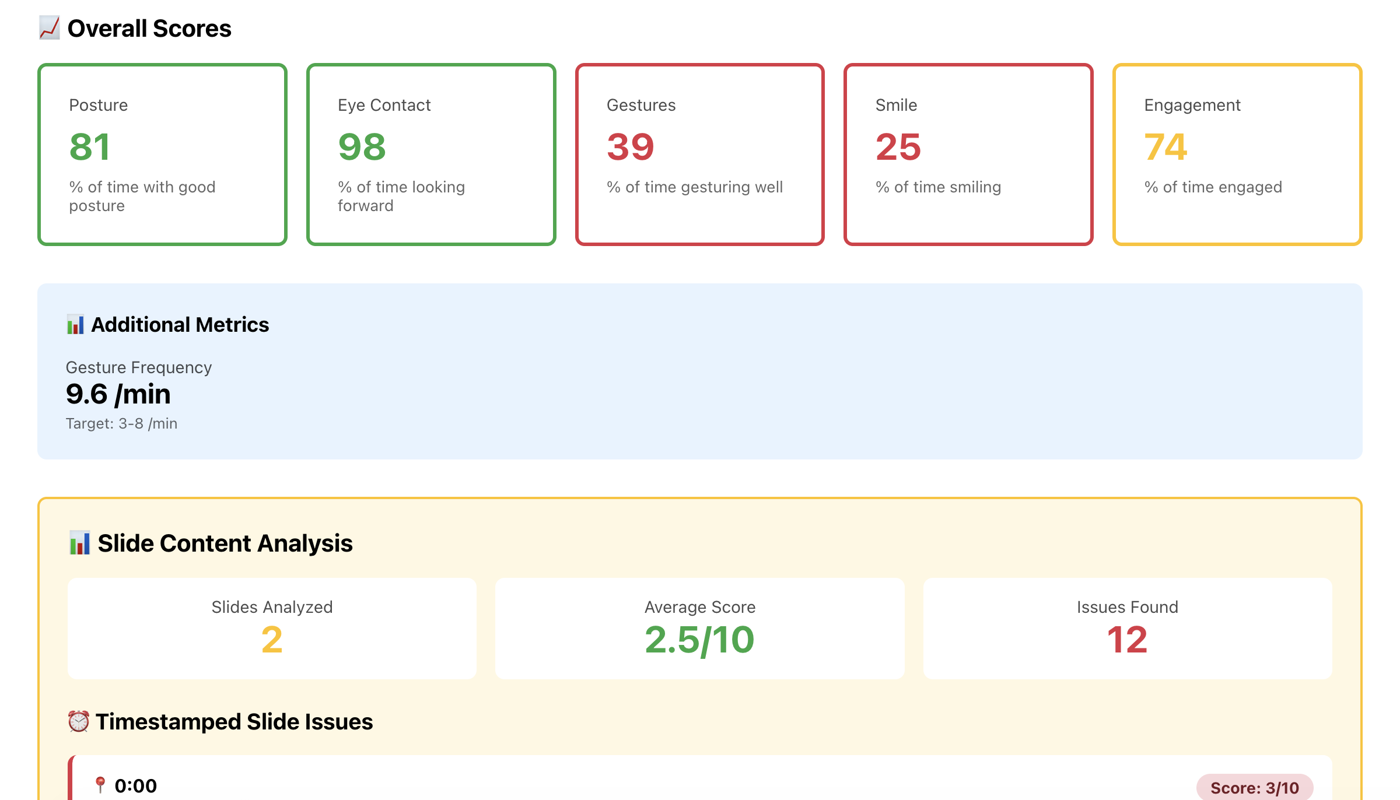
Task: Click the Gestures score card
Action: coord(699,155)
